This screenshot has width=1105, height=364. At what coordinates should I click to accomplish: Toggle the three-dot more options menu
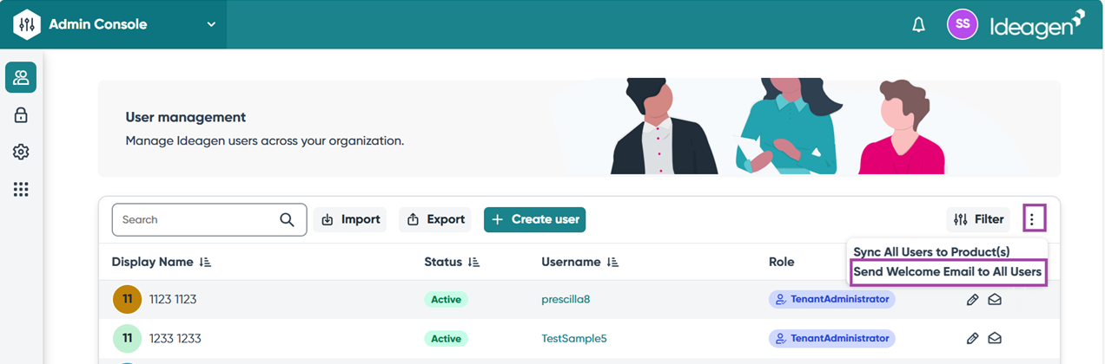pyautogui.click(x=1033, y=219)
